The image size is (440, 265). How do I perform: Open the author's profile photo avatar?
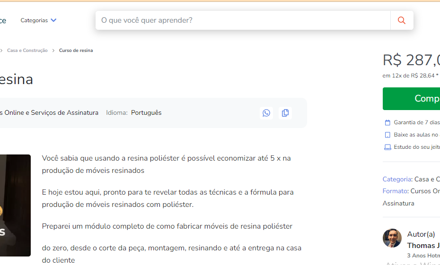(x=392, y=238)
